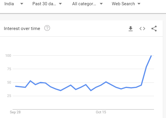Open the help question mark icon

(x=47, y=28)
